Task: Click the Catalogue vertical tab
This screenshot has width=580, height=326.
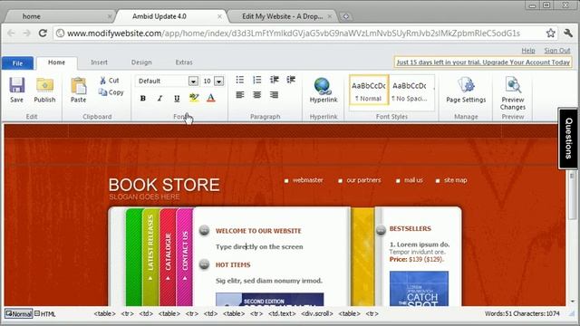Action: click(x=168, y=255)
